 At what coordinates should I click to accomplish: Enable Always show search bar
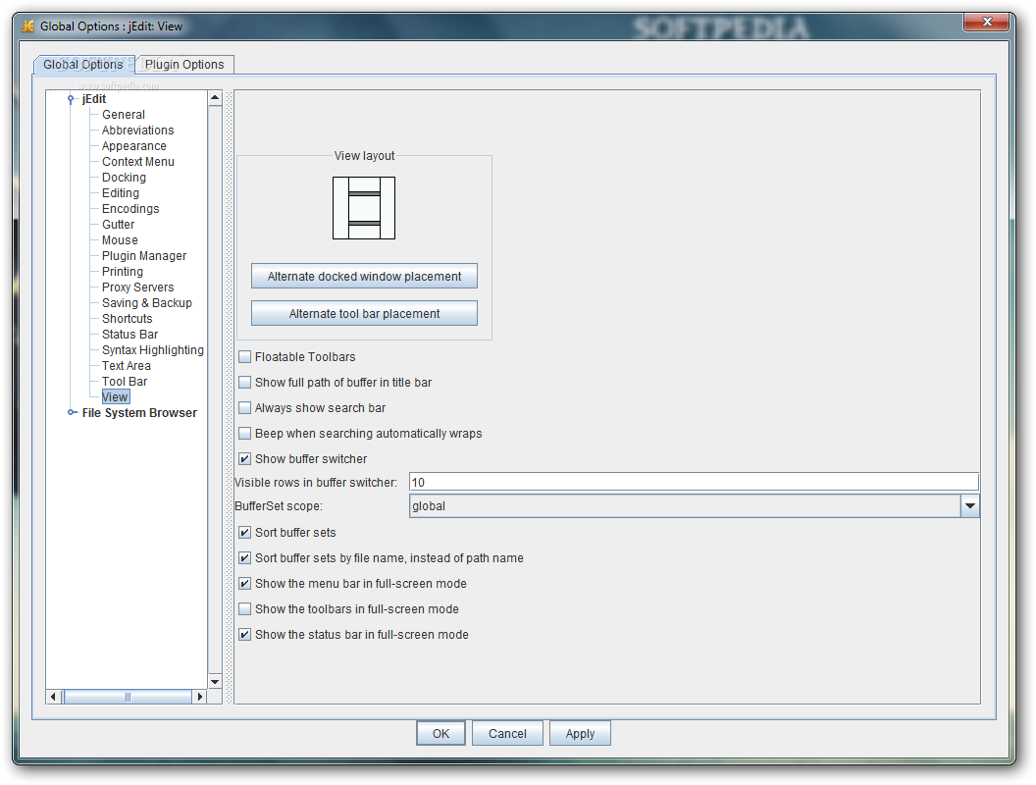click(244, 407)
